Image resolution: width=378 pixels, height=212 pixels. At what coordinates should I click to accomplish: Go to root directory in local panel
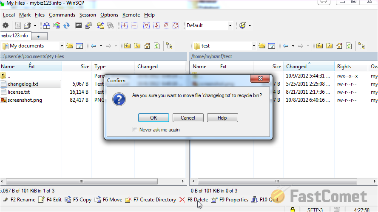point(137,46)
